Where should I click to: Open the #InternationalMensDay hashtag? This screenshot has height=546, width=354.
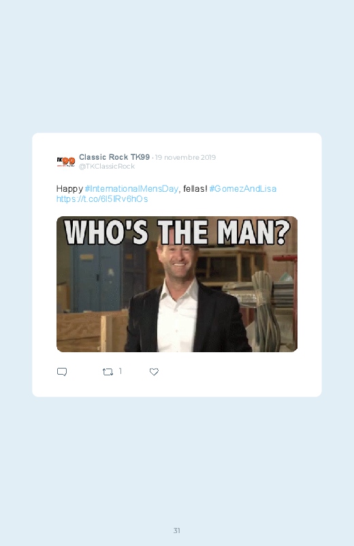pyautogui.click(x=131, y=189)
